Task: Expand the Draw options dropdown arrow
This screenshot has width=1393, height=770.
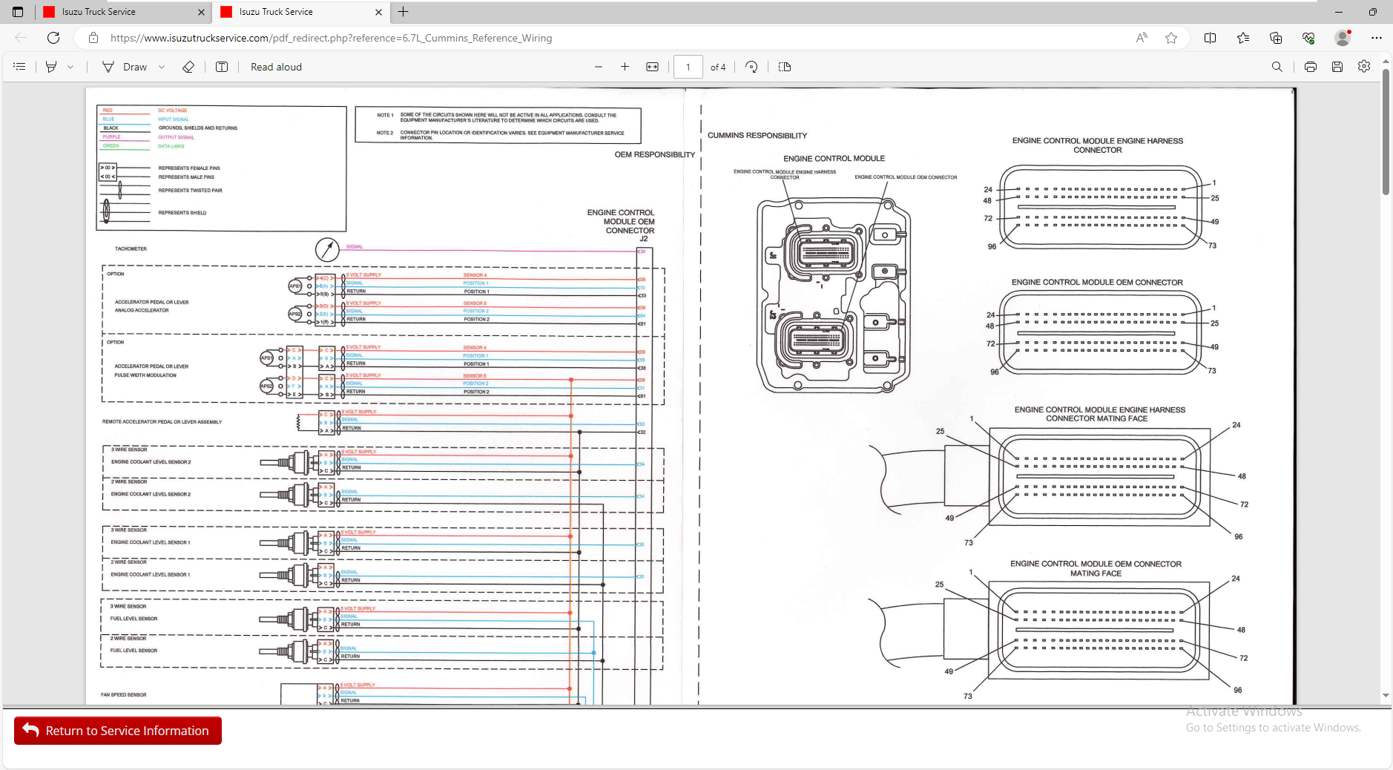Action: tap(162, 67)
